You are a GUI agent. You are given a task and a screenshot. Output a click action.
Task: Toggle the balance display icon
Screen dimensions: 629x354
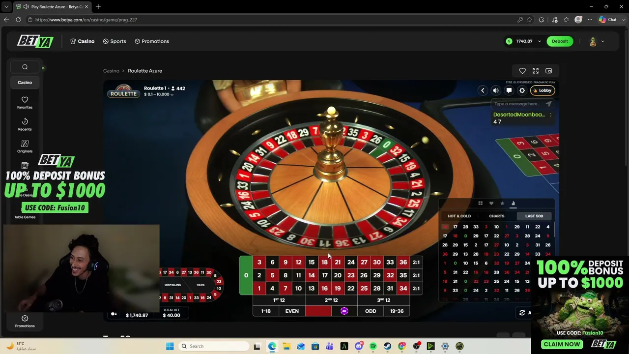tap(114, 314)
